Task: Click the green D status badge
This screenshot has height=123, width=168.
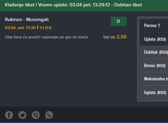Action: tap(119, 21)
